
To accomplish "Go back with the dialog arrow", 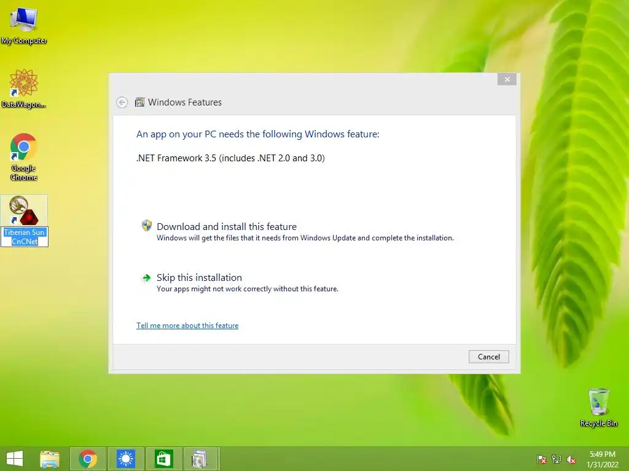I will click(x=122, y=102).
